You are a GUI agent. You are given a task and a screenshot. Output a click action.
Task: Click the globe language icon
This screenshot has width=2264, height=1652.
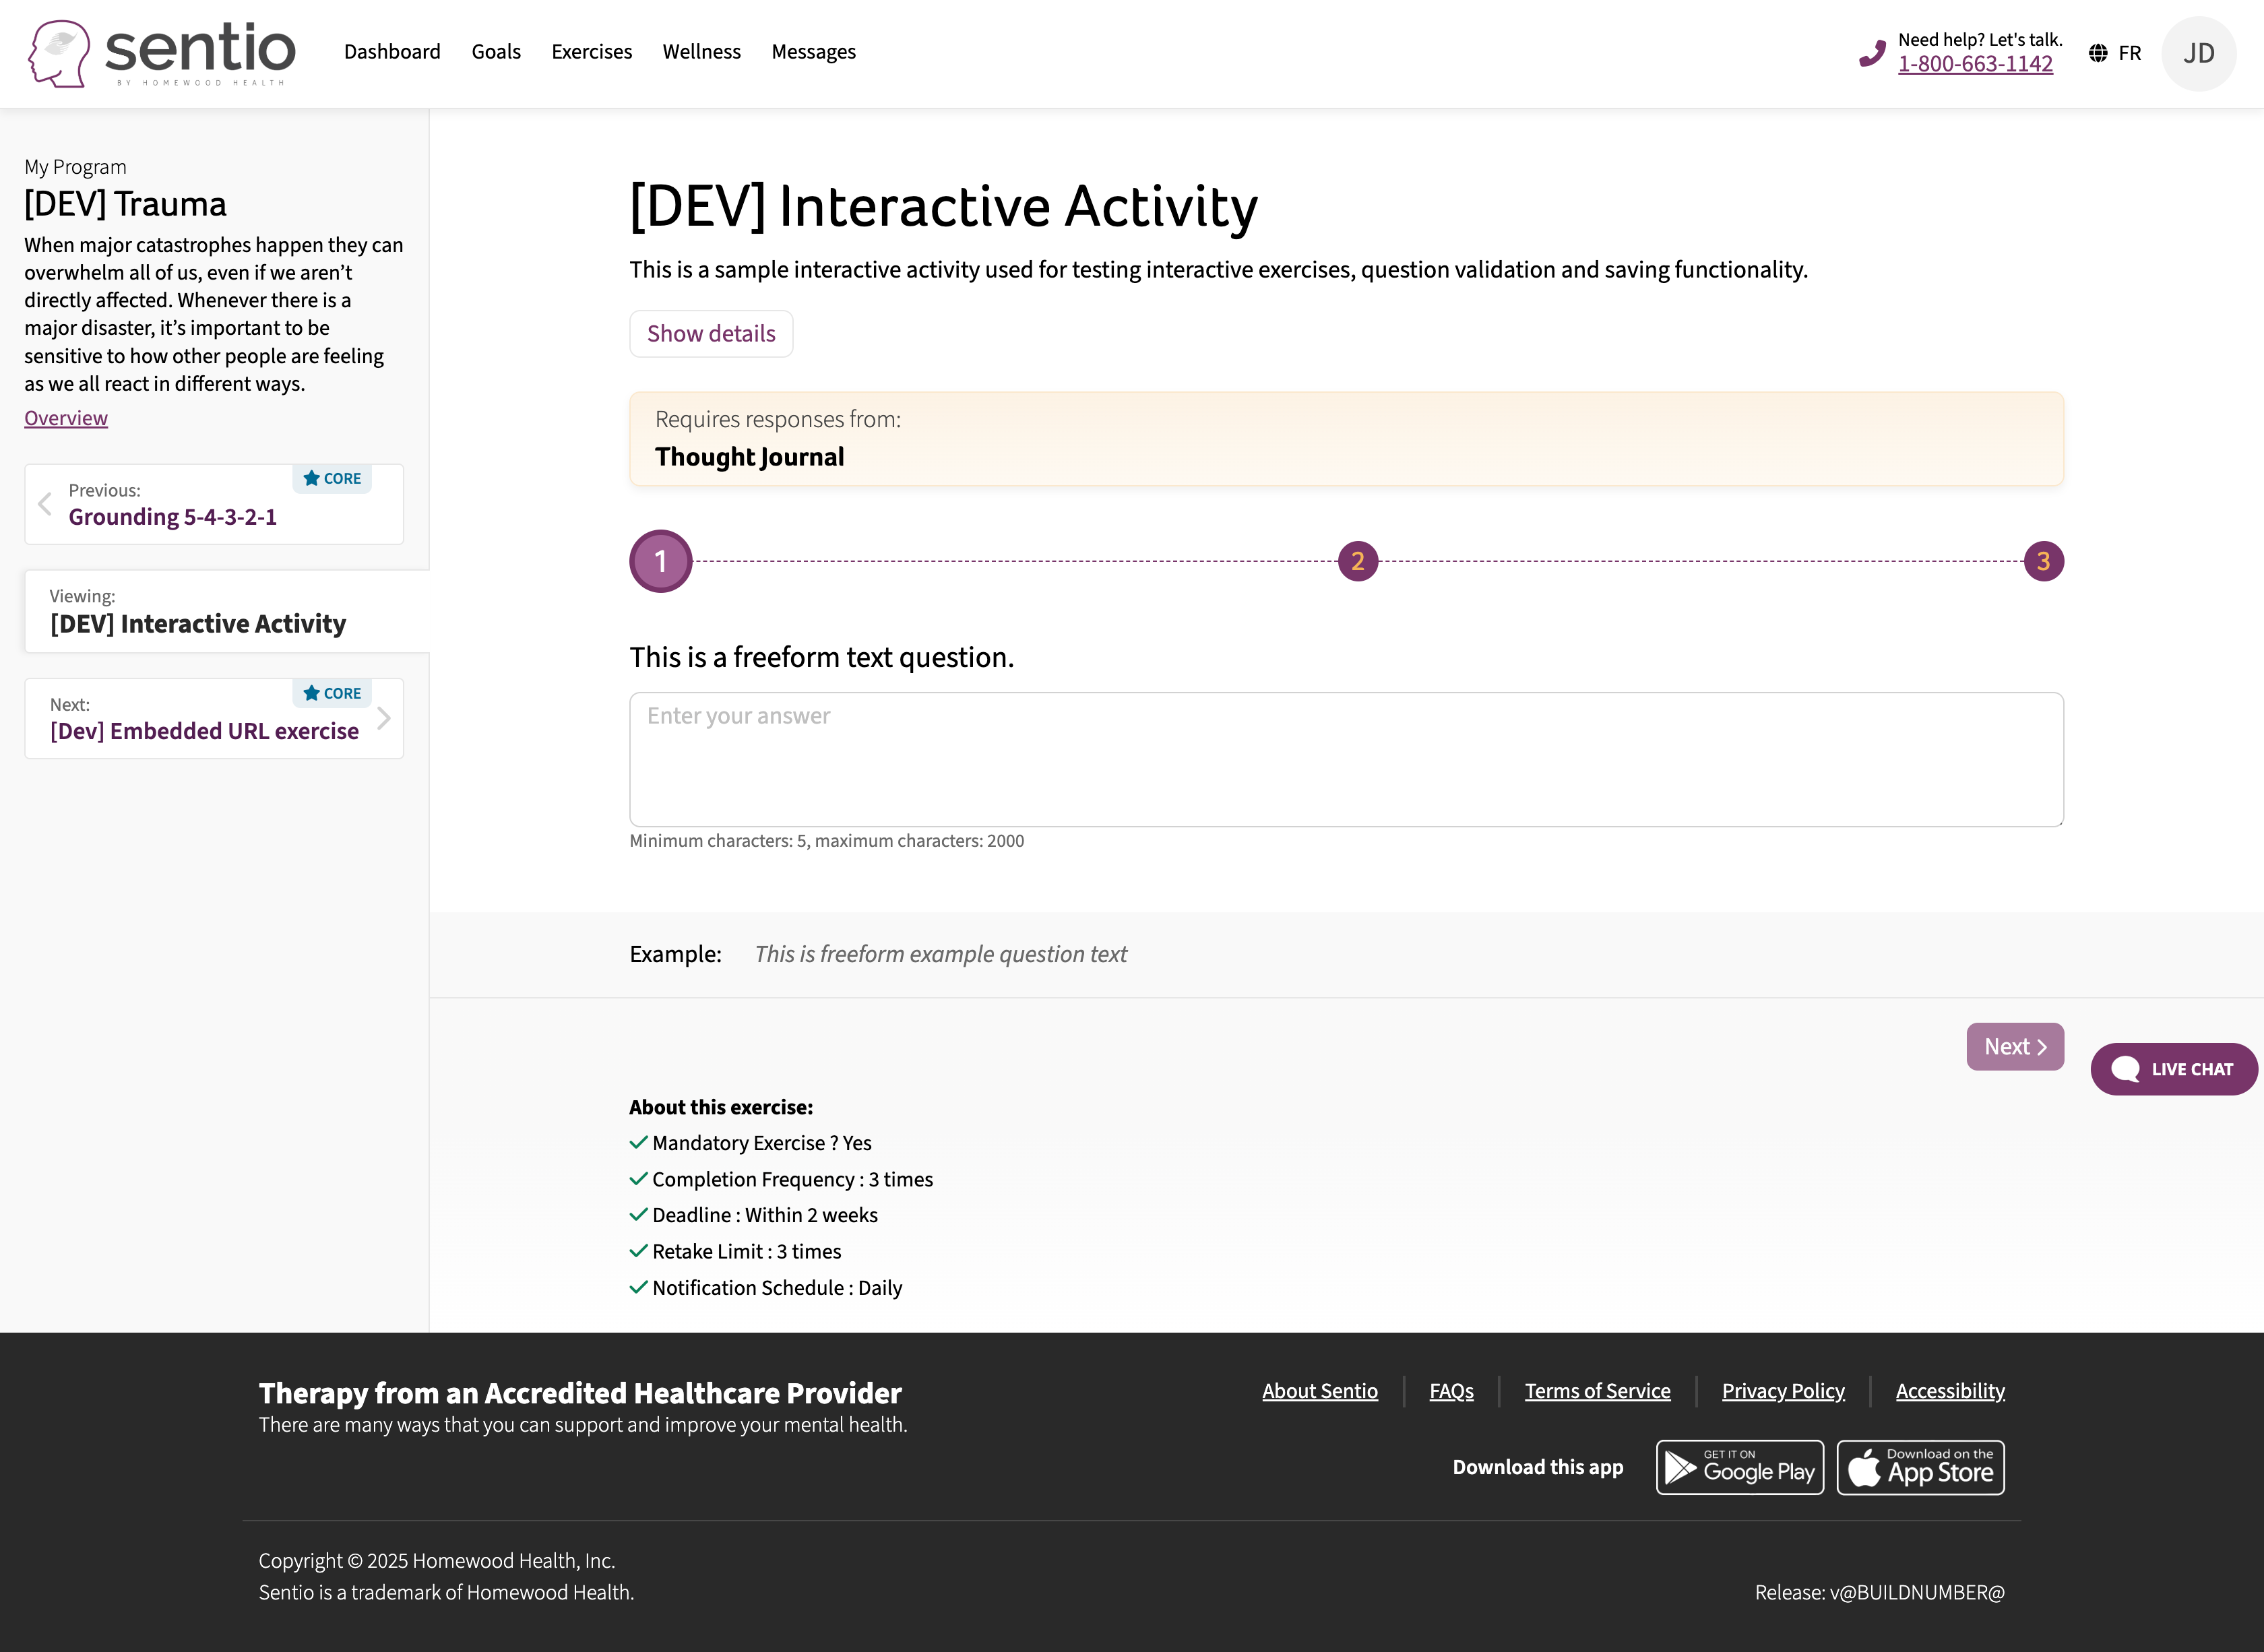[x=2098, y=53]
